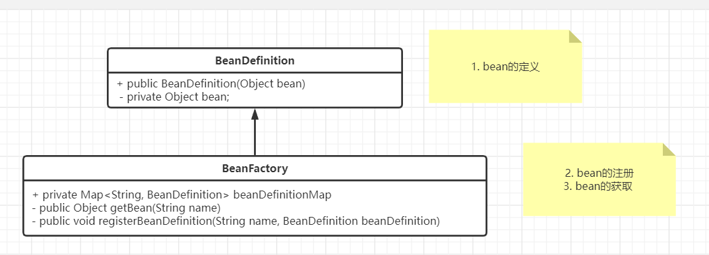Image resolution: width=709 pixels, height=255 pixels.
Task: Click the 'public Object getBean(String name)' line
Action: pos(126,208)
